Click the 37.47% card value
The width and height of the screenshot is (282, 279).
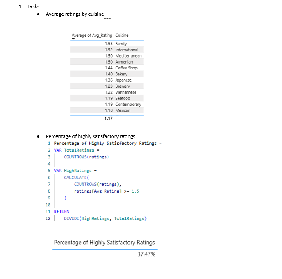[x=146, y=254]
